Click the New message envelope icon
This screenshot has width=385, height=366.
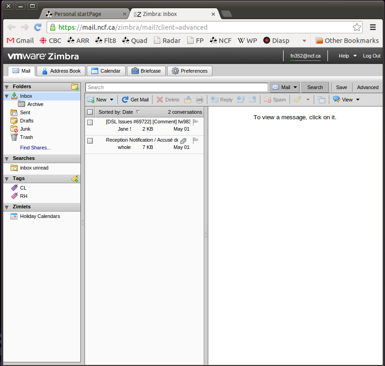(91, 100)
